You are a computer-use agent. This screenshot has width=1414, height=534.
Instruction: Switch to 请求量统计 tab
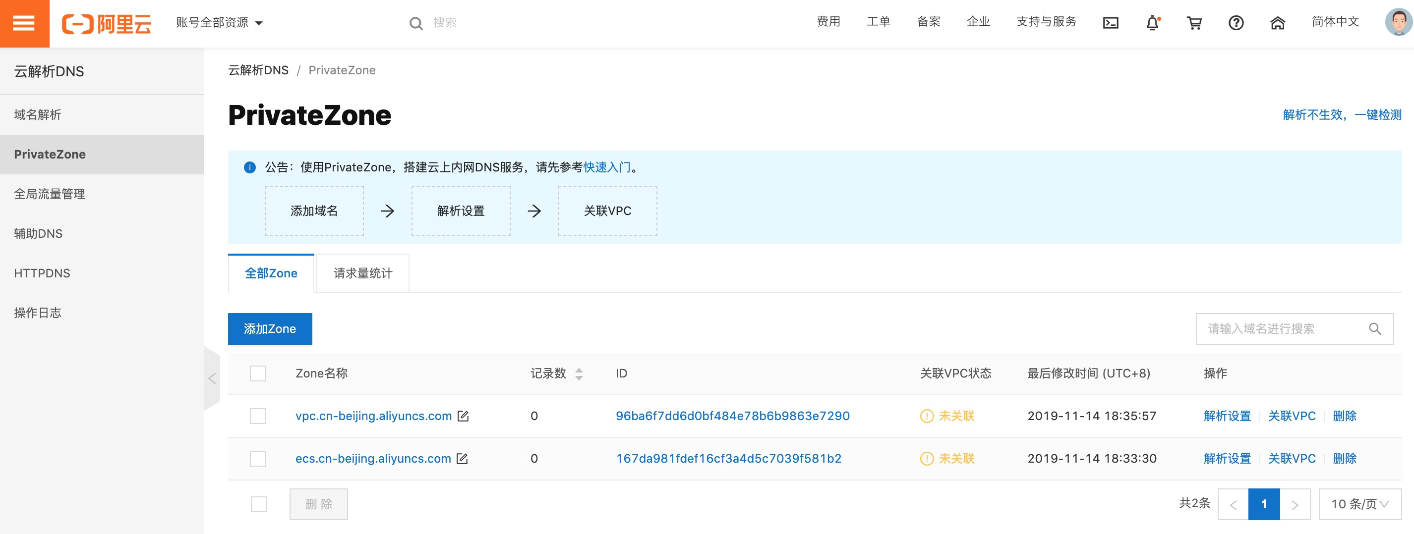pos(363,273)
